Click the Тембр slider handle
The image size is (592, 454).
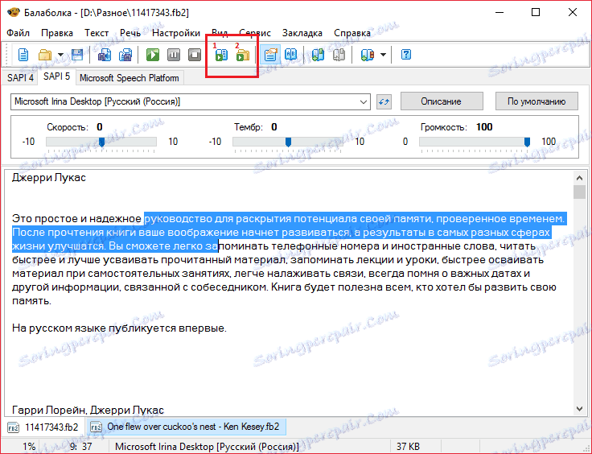pos(288,142)
